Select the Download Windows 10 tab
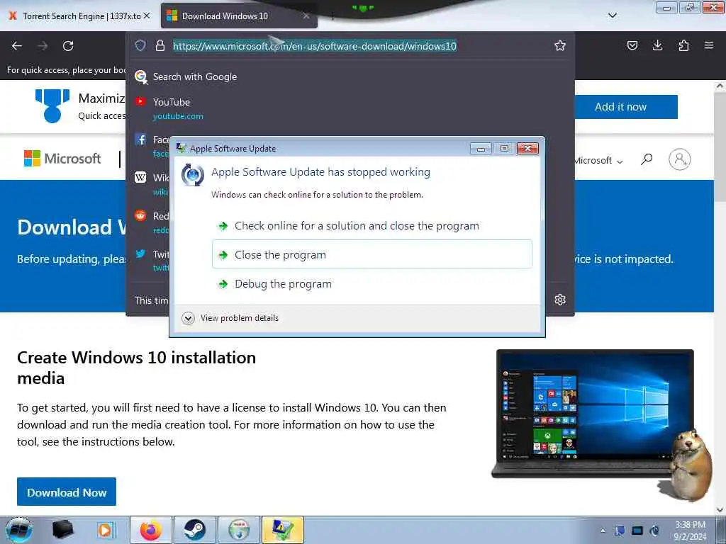Image resolution: width=726 pixels, height=544 pixels. [239, 16]
